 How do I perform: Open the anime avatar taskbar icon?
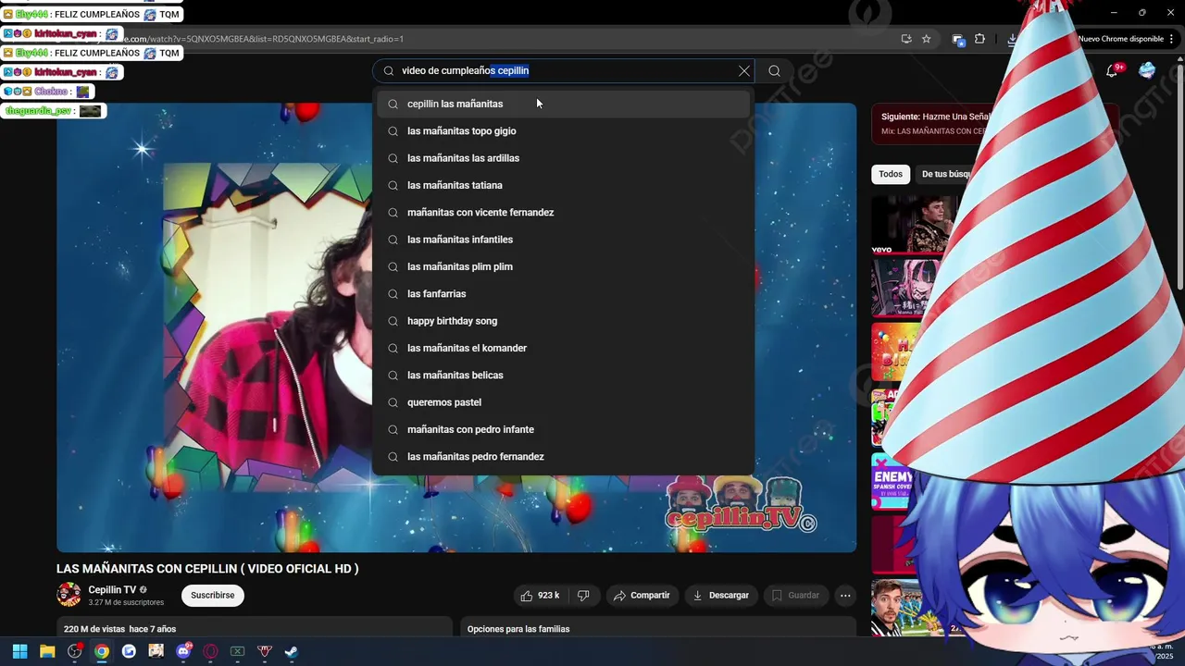click(156, 651)
